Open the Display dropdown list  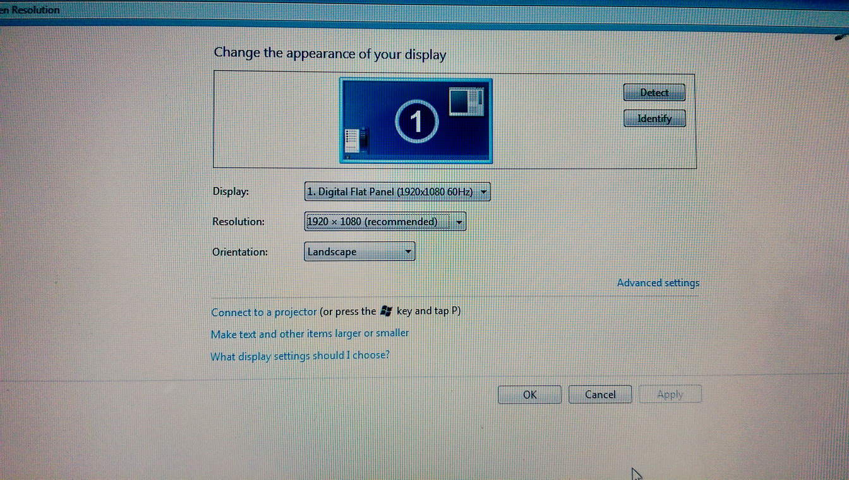pos(397,191)
